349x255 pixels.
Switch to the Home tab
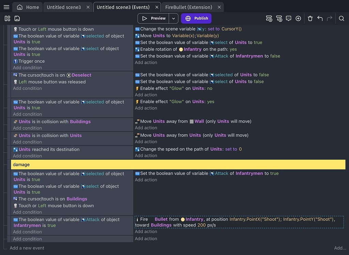27,6
